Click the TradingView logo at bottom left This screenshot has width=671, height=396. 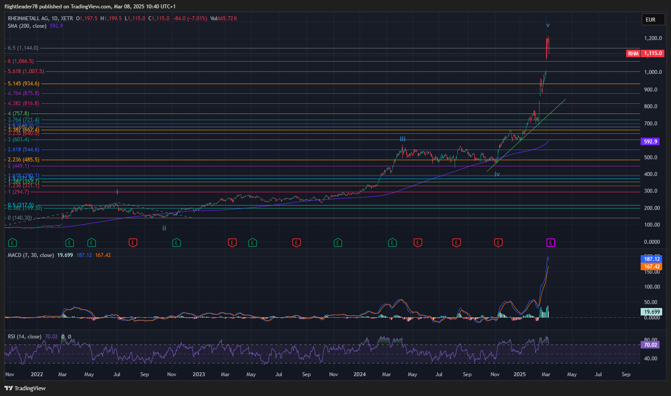[25, 388]
